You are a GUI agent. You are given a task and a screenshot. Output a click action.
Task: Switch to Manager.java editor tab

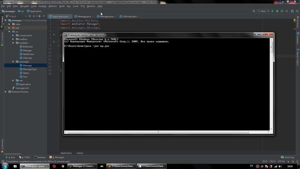coord(106,16)
